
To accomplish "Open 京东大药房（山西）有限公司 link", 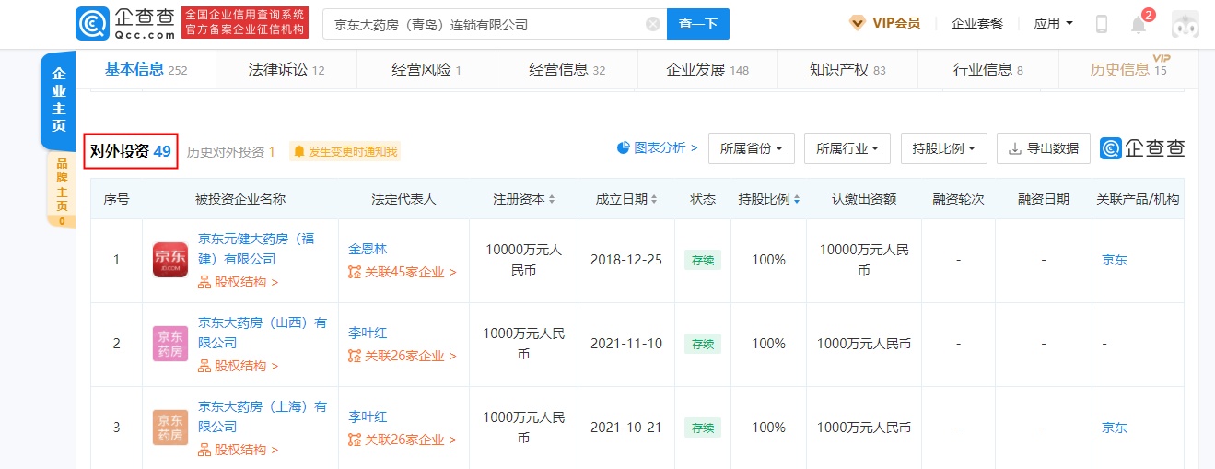I will pyautogui.click(x=263, y=333).
